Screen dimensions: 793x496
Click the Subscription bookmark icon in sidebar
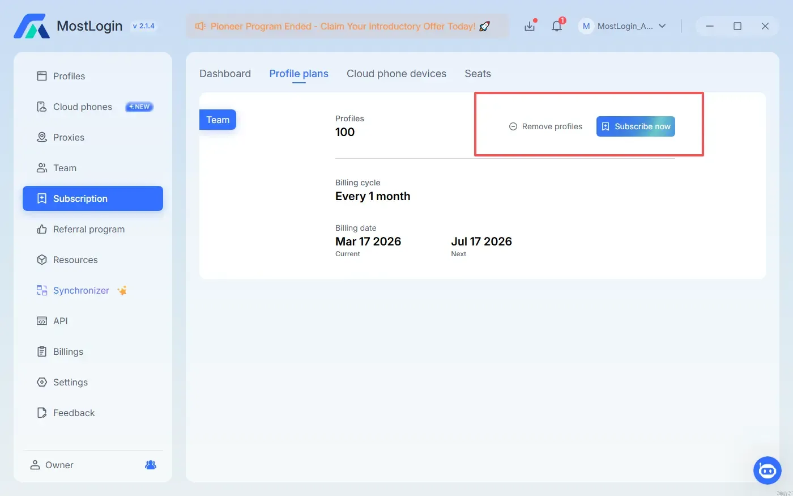42,198
